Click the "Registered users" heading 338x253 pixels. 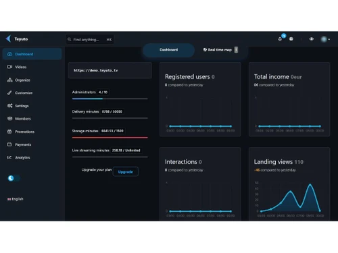[187, 77]
